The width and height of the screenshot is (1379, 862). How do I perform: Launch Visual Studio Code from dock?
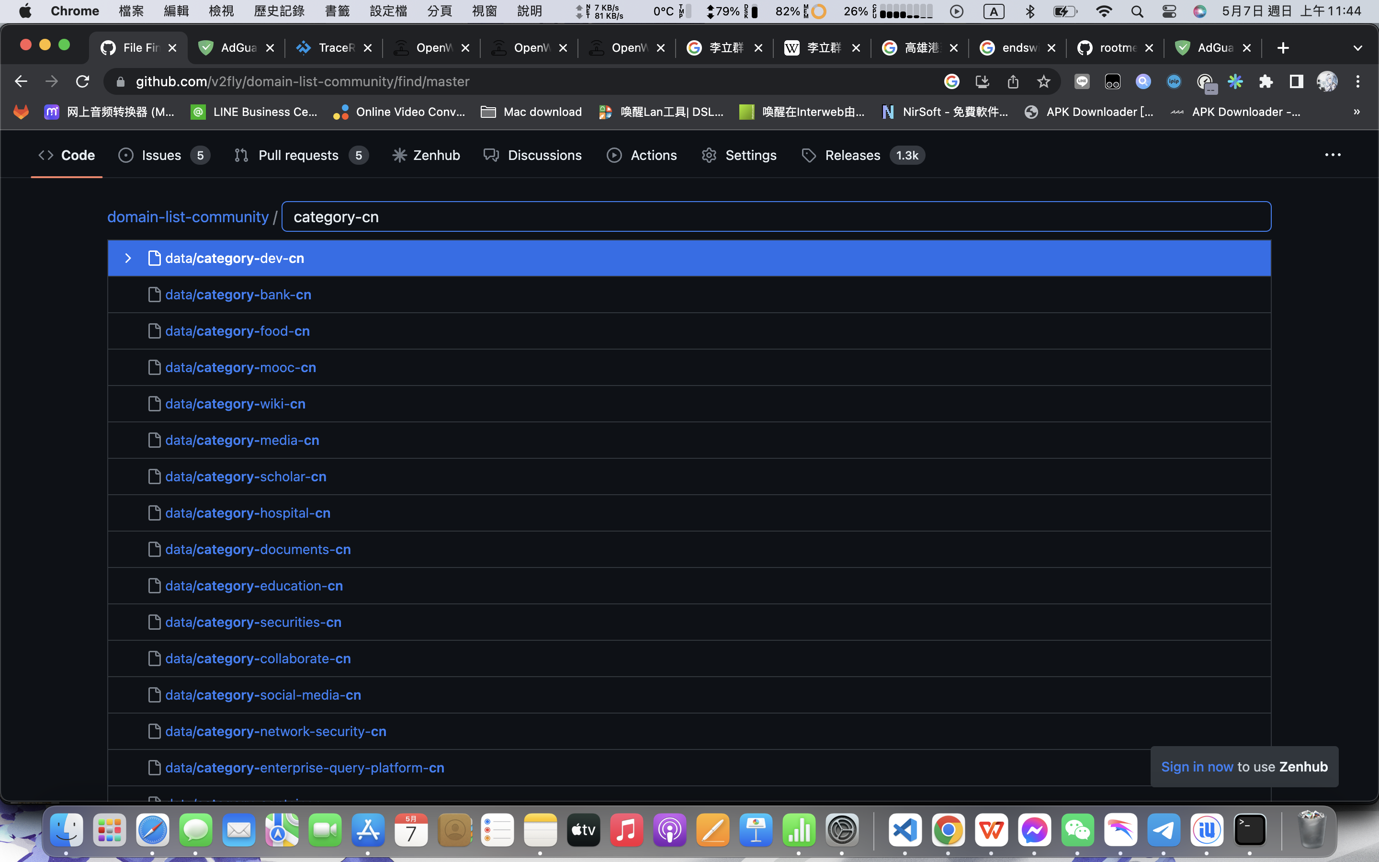[905, 830]
